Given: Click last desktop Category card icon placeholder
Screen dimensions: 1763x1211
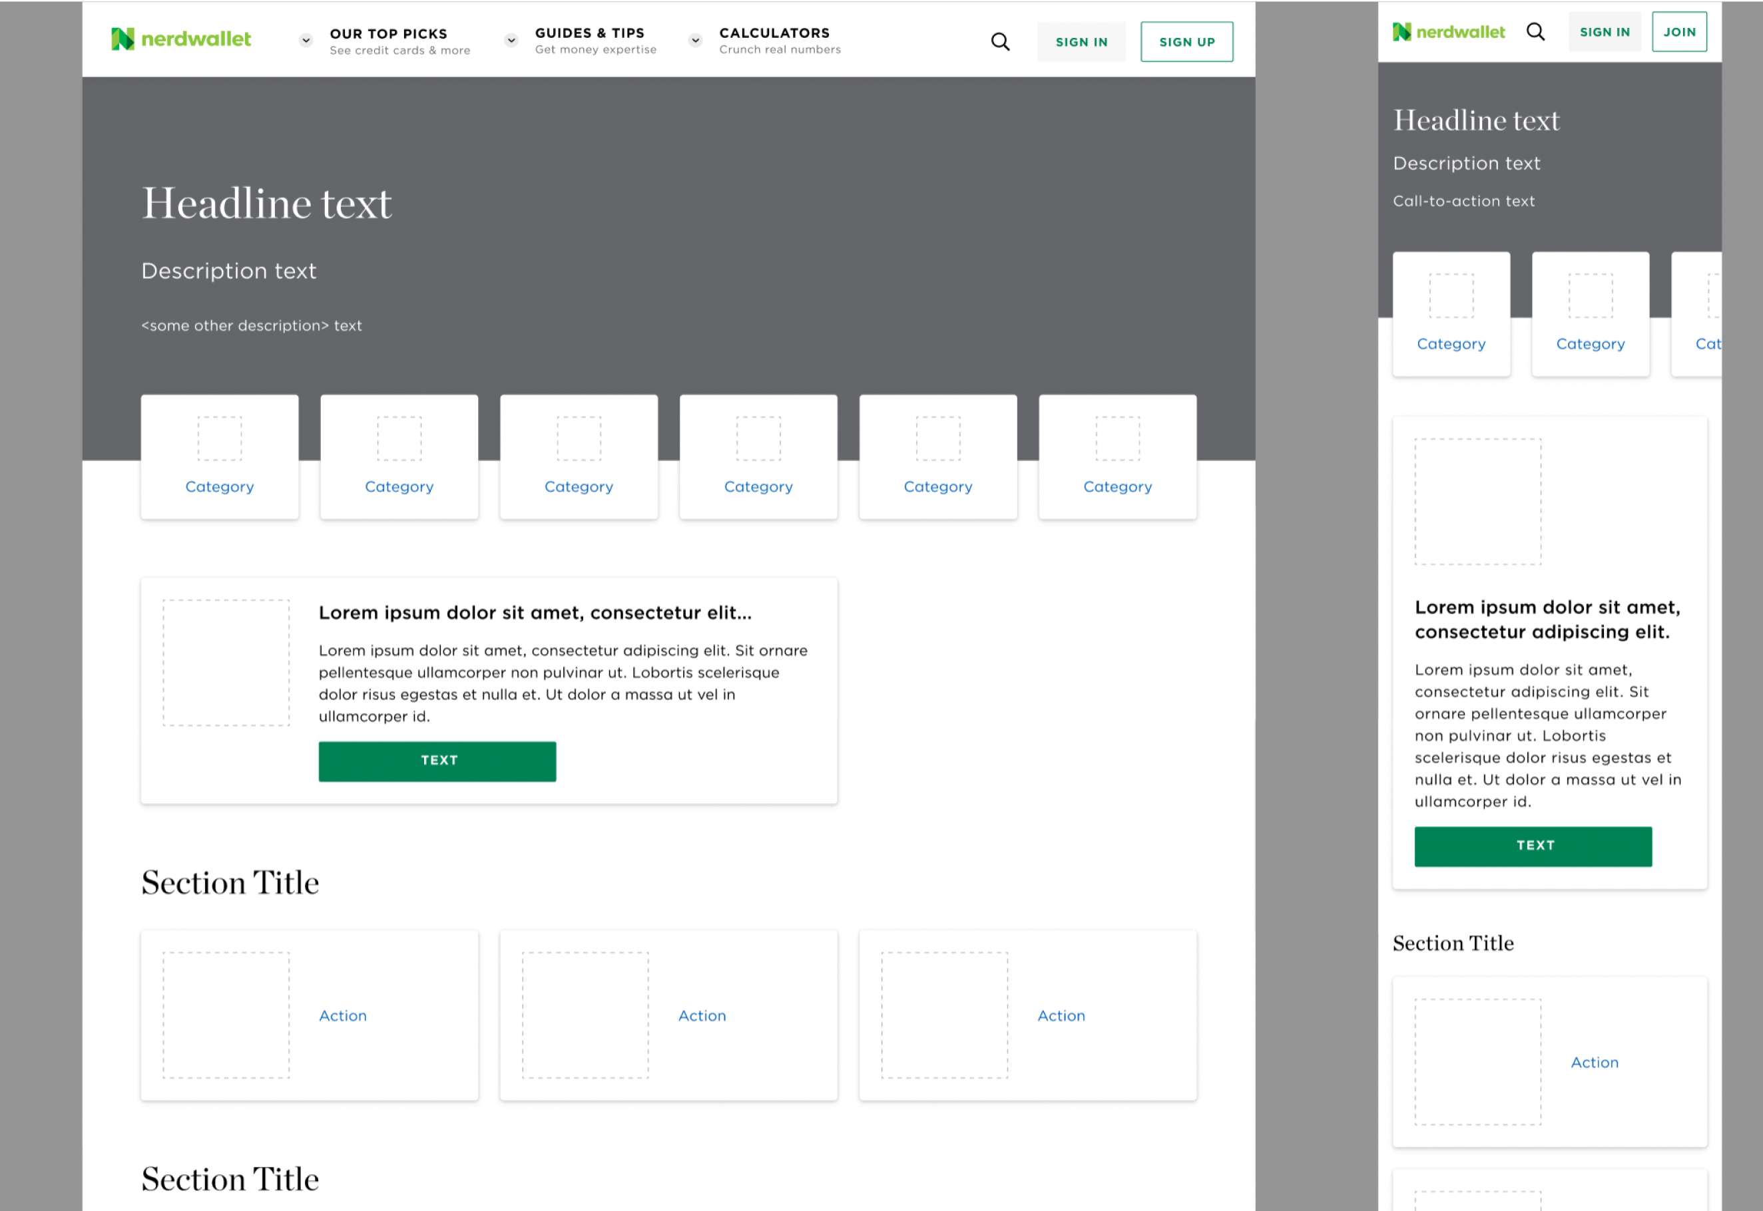Looking at the screenshot, I should pos(1117,438).
